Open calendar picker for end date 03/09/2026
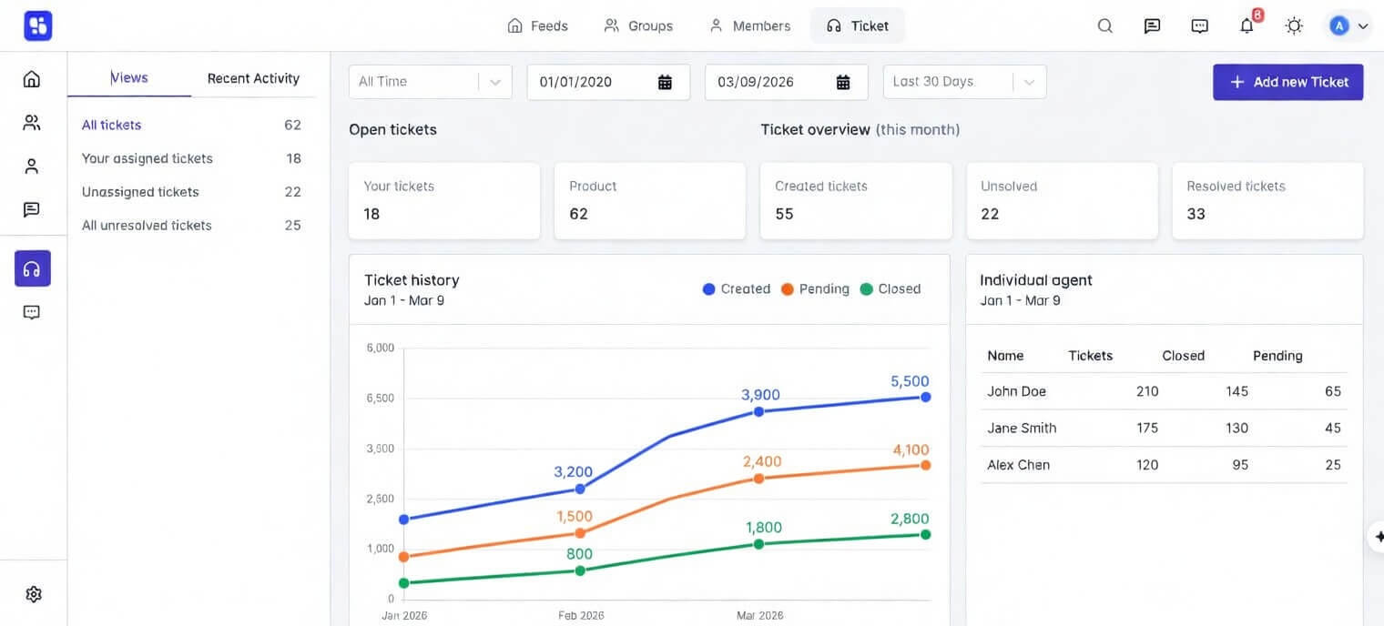The width and height of the screenshot is (1384, 626). tap(844, 82)
